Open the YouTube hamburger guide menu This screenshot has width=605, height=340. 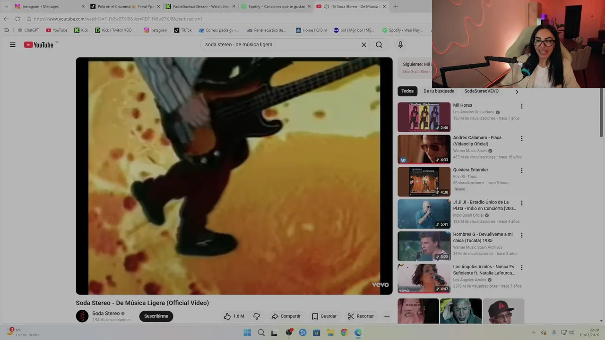13,45
